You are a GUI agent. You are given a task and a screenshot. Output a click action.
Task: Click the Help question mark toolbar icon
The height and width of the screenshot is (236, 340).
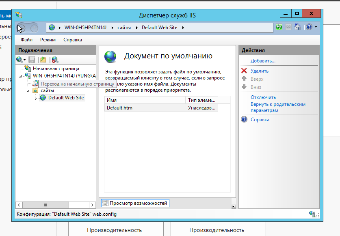point(309,27)
